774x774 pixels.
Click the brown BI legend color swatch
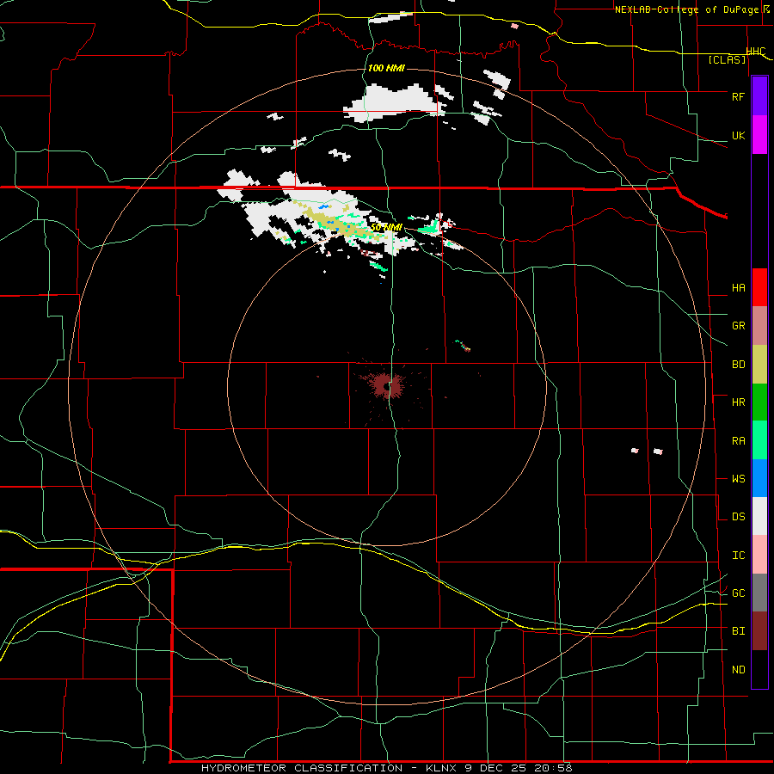(x=759, y=631)
